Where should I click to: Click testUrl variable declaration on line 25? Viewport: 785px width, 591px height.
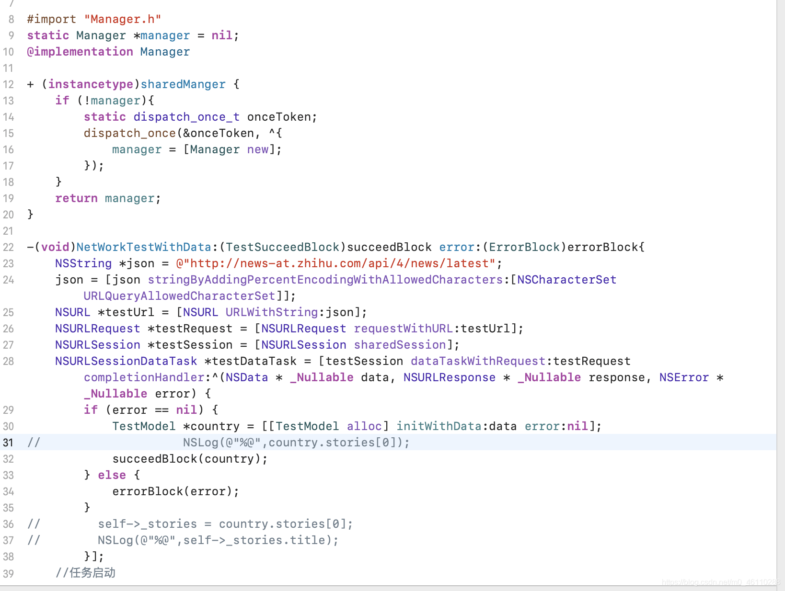(x=126, y=312)
